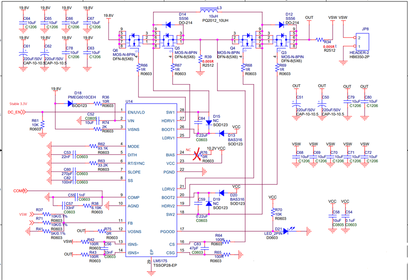Select the 6.19K resistor value
The image size is (408, 280).
96,208
